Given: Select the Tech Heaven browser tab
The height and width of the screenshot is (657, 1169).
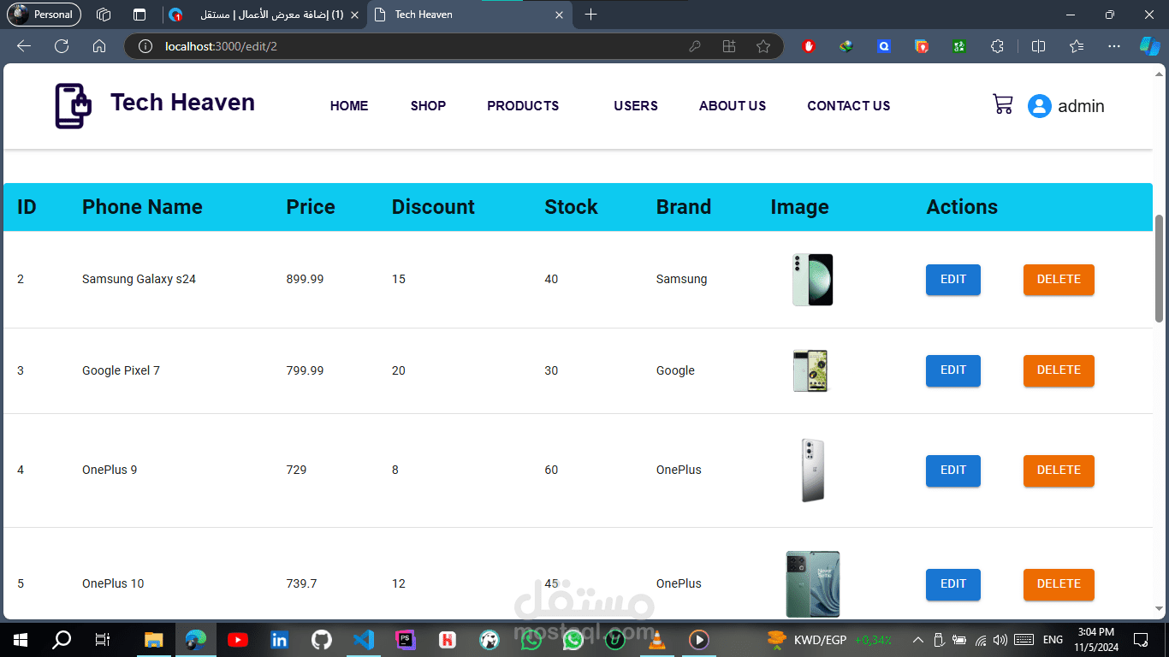Looking at the screenshot, I should pos(469,15).
